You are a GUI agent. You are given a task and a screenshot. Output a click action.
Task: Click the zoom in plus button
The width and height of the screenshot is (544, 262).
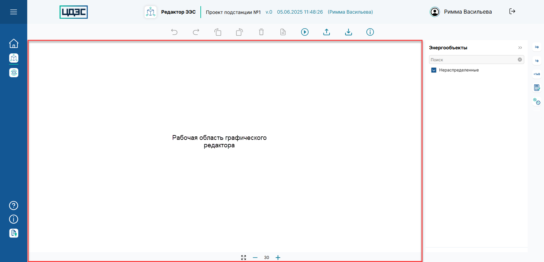(x=278, y=258)
